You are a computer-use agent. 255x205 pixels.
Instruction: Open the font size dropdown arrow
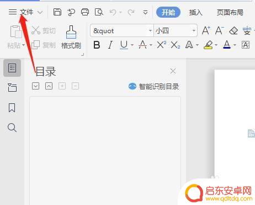194,30
